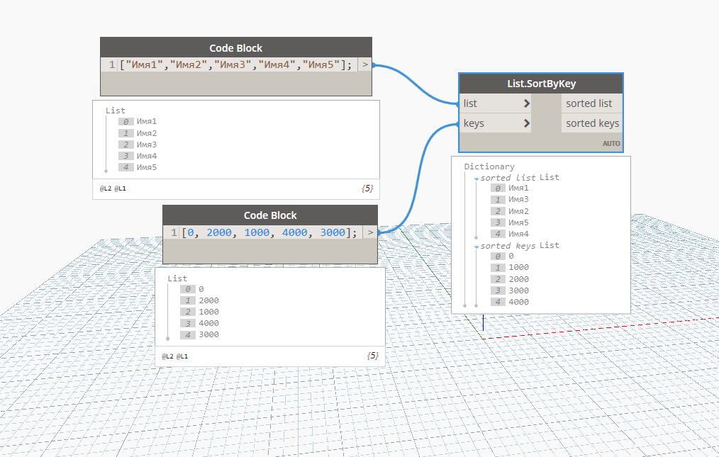Click the numbers code block output port
Image resolution: width=719 pixels, height=457 pixels.
click(x=370, y=232)
